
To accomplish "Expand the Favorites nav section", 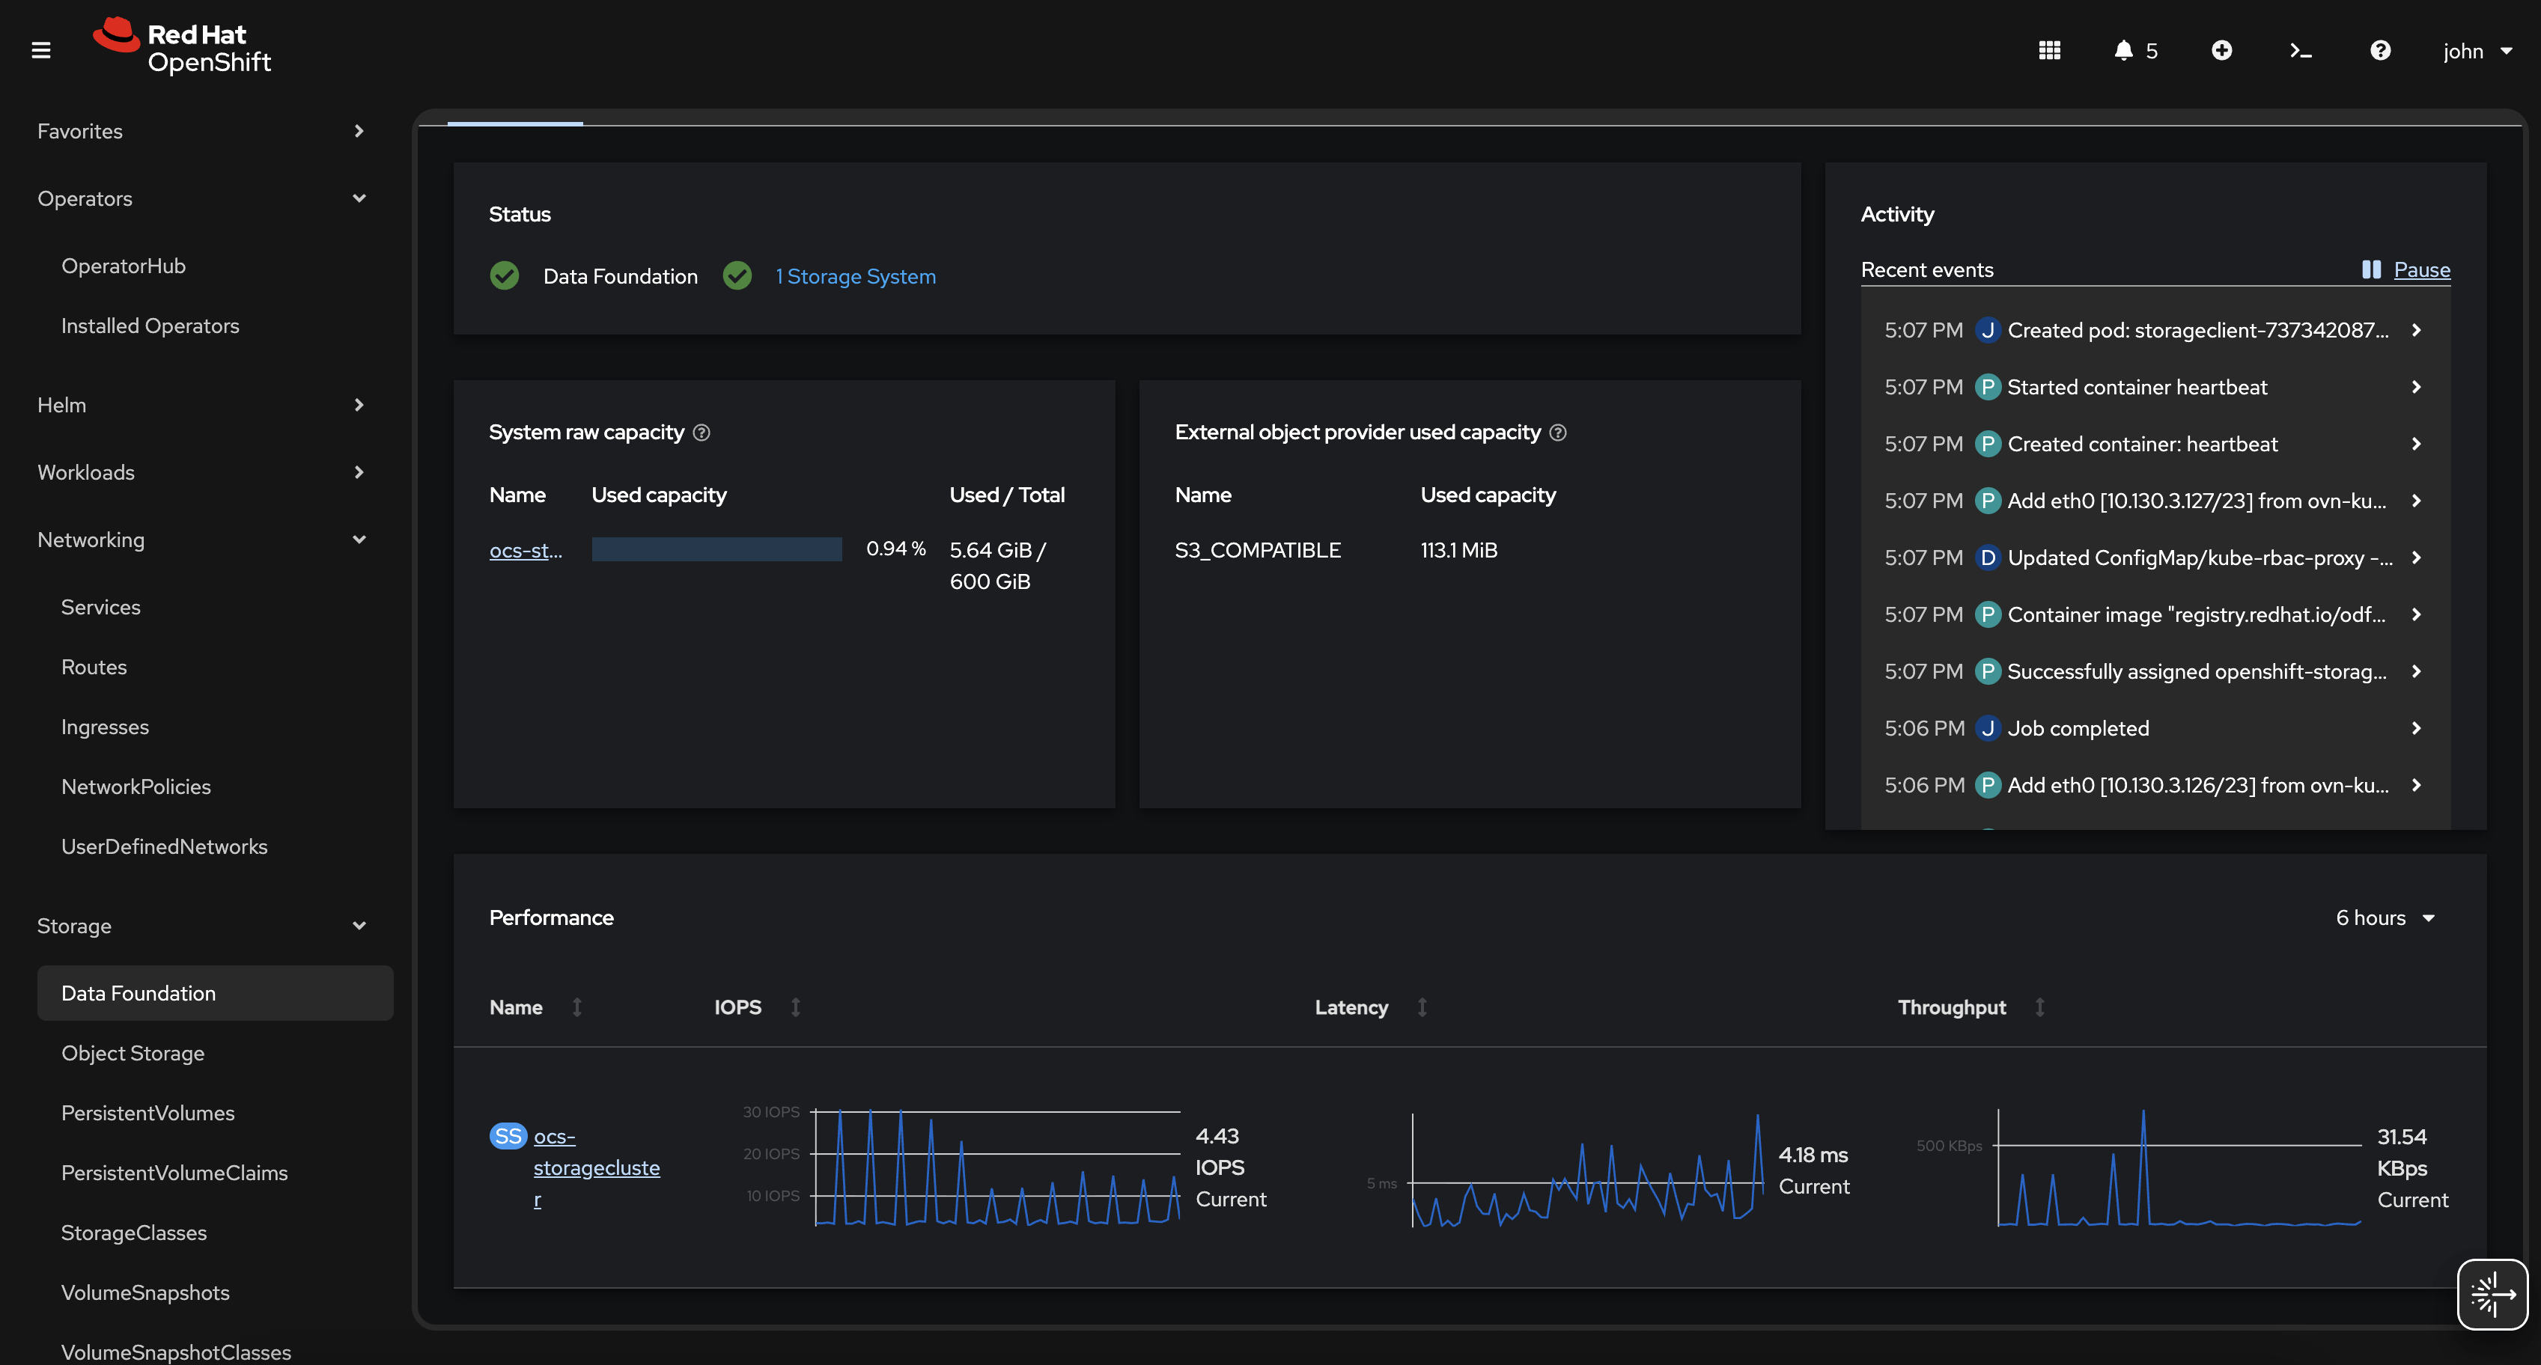I will [202, 131].
